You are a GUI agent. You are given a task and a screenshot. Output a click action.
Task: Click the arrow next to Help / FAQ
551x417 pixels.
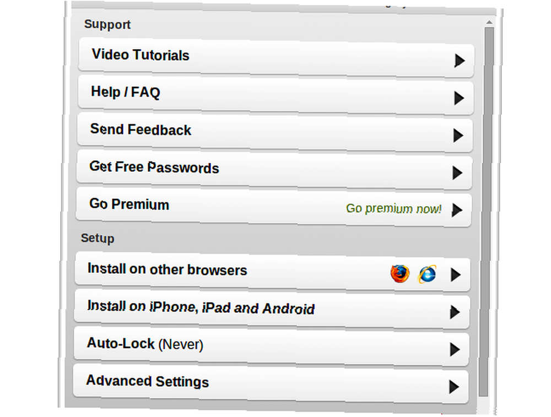point(459,98)
